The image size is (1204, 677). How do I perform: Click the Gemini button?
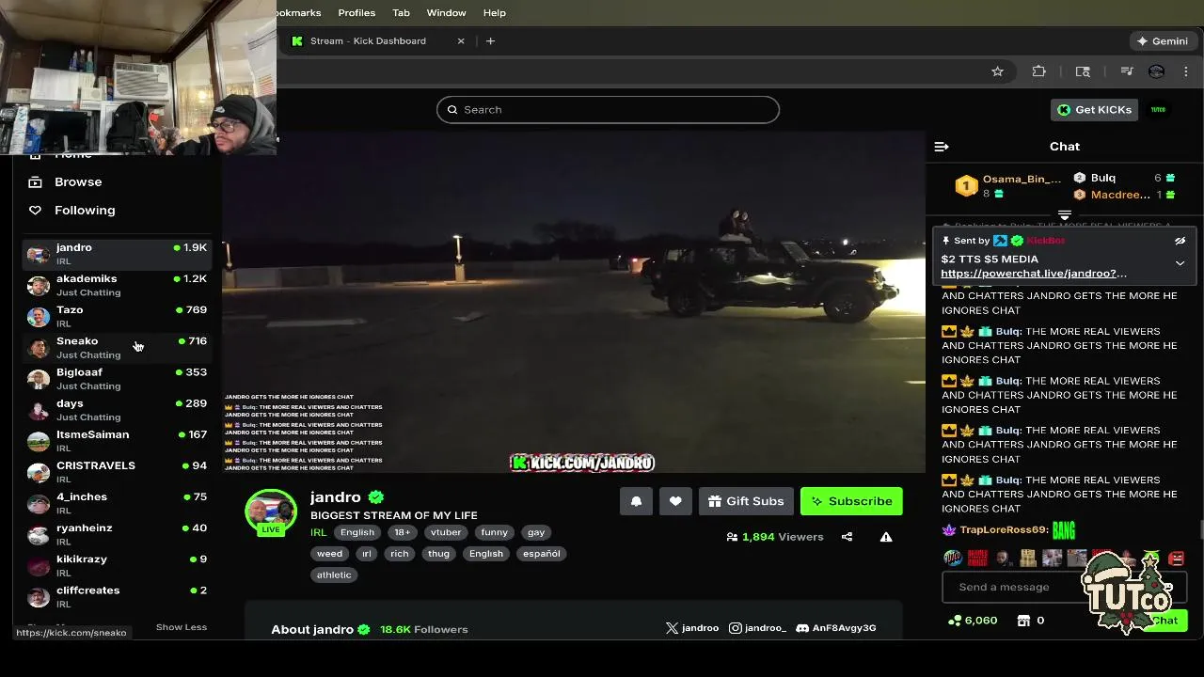[x=1163, y=41]
